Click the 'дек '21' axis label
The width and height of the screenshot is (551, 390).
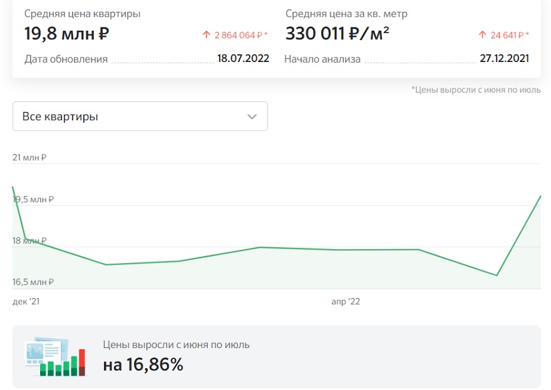tap(26, 302)
